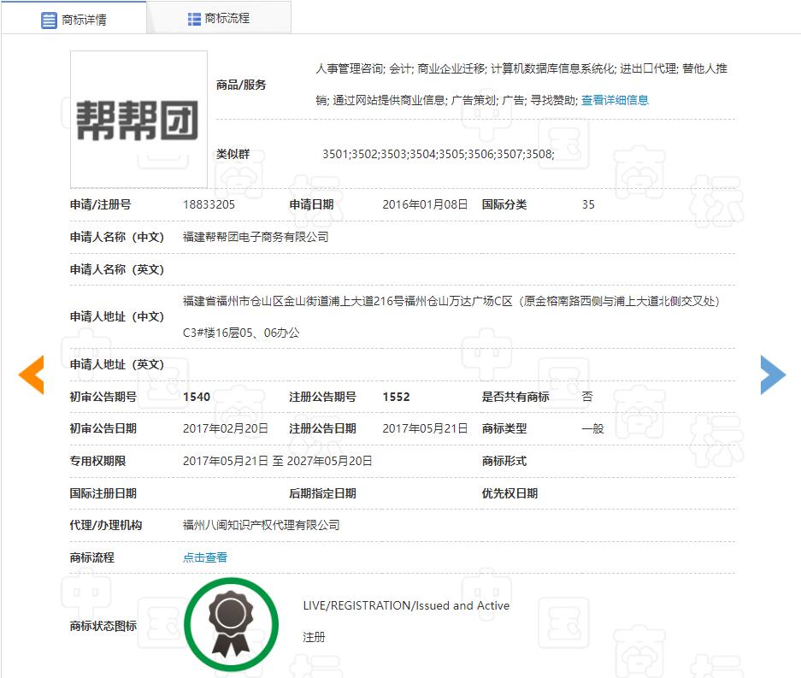Select the 商标状态图标 label
Screen dimensions: 801x678
pos(103,626)
